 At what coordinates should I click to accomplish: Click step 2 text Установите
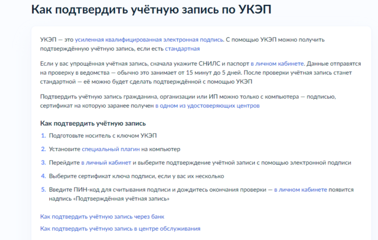(64, 149)
